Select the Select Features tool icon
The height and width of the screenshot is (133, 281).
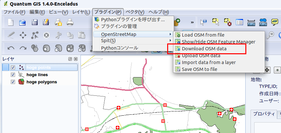point(216,22)
